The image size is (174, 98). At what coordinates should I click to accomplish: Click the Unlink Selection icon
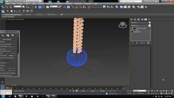point(7,7)
